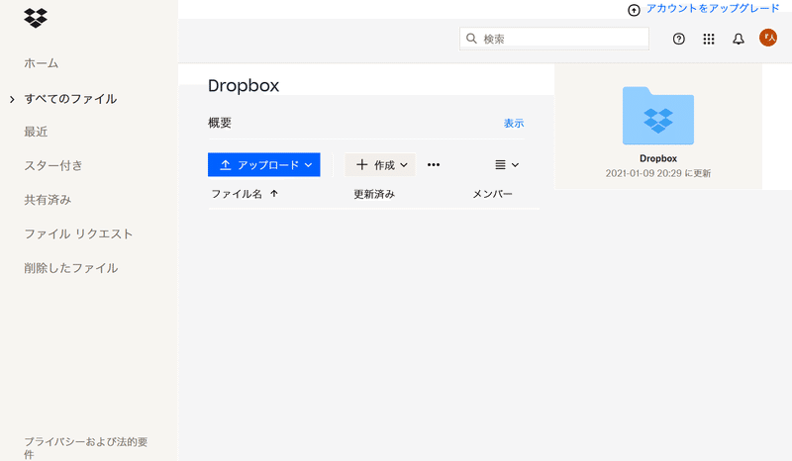
Task: Click the メンバー column header
Action: point(492,194)
